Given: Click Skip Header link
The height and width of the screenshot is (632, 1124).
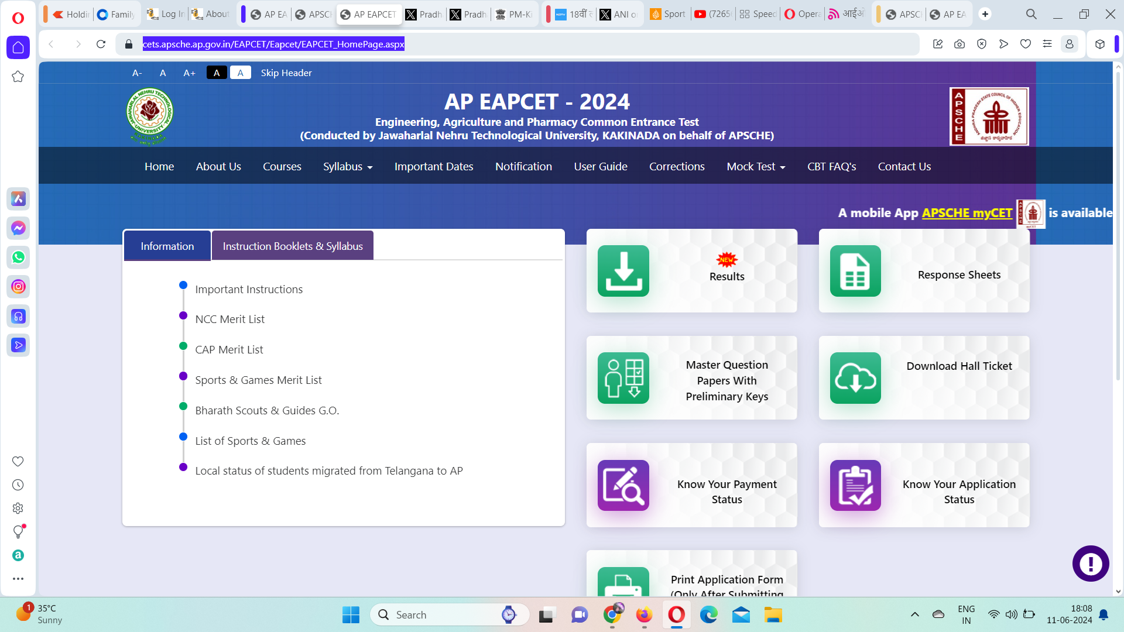Looking at the screenshot, I should point(286,73).
